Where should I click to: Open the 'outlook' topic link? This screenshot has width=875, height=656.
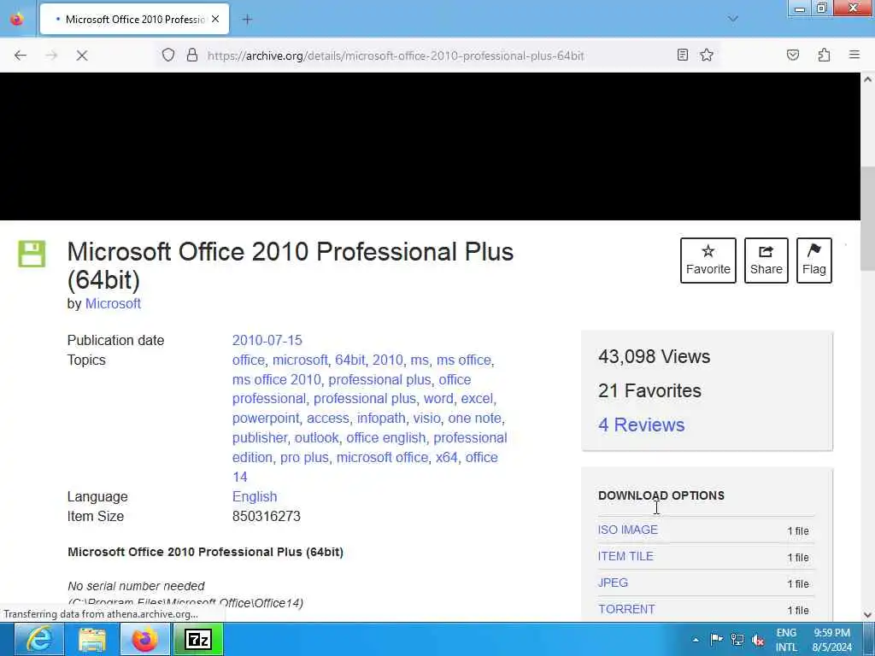point(316,438)
